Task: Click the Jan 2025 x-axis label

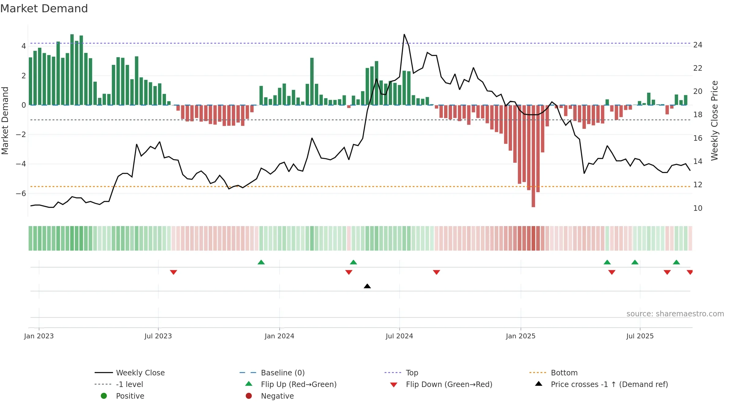Action: [x=521, y=336]
